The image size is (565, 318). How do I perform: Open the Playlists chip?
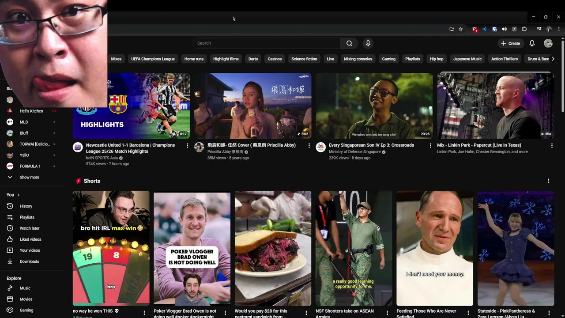click(x=413, y=59)
